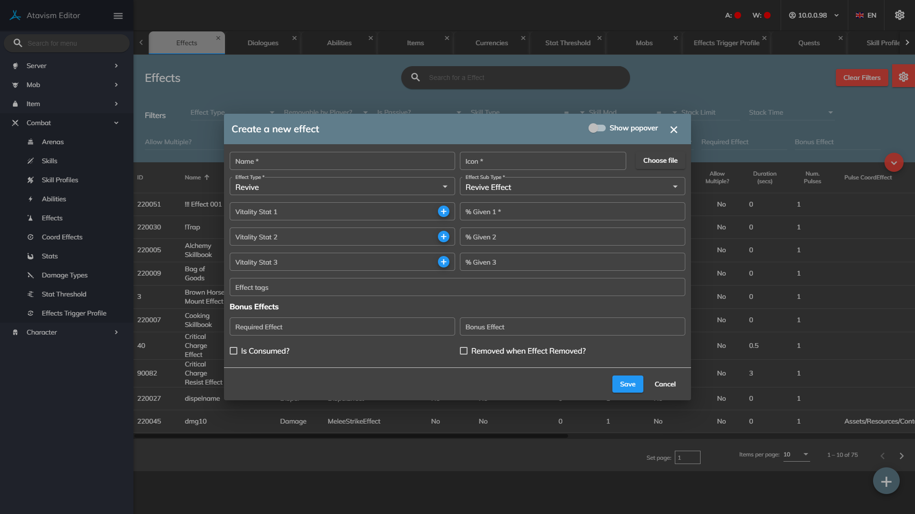Image resolution: width=915 pixels, height=514 pixels.
Task: Collapse filters with the red chevron button
Action: (894, 162)
